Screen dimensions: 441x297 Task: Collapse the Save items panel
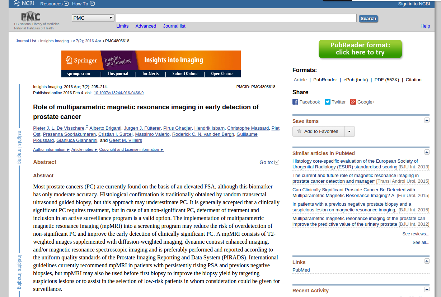coord(427,120)
